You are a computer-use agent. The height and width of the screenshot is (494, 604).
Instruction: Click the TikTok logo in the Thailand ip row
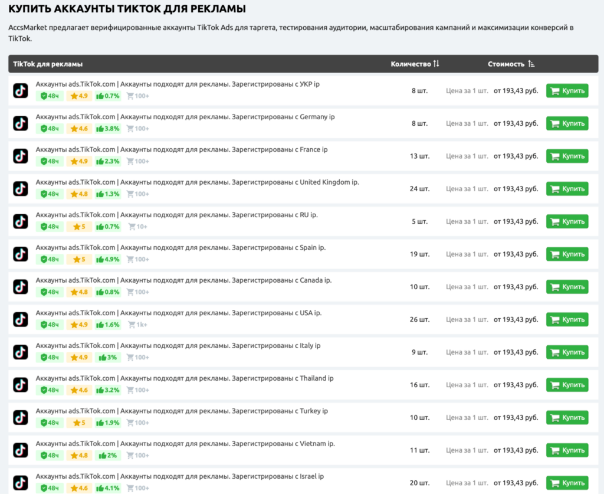pyautogui.click(x=21, y=385)
